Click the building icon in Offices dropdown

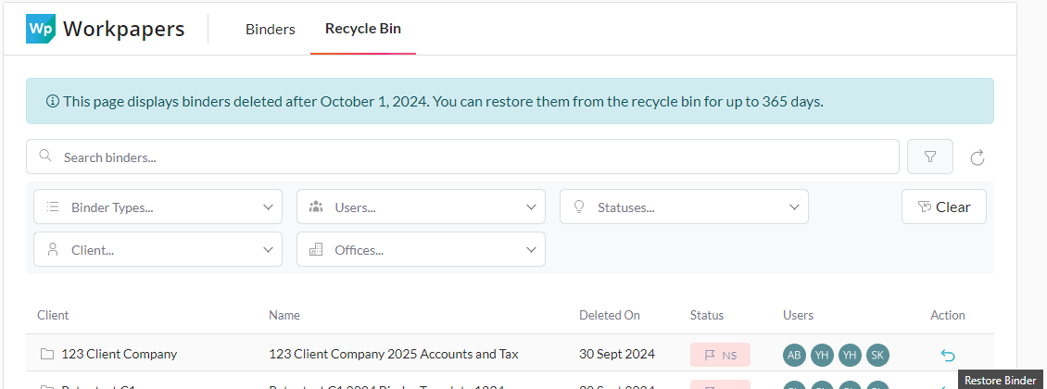316,249
